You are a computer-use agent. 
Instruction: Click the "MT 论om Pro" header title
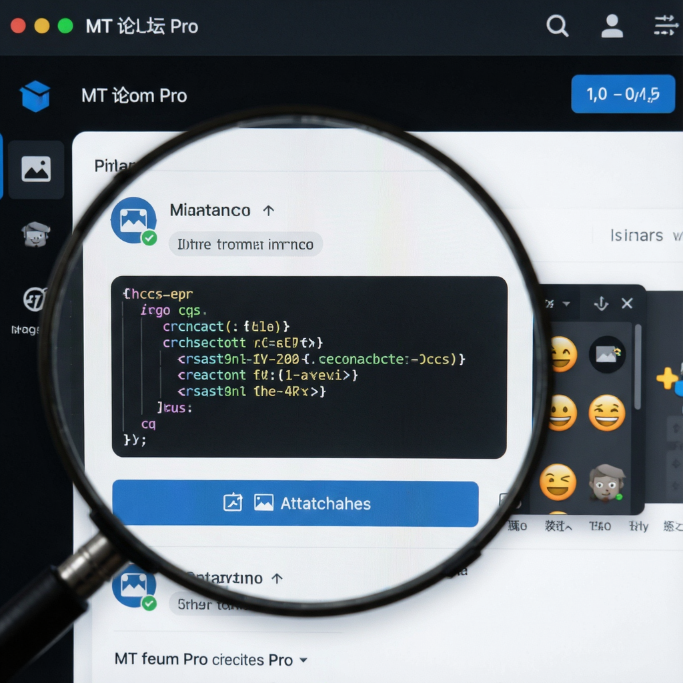[x=134, y=96]
